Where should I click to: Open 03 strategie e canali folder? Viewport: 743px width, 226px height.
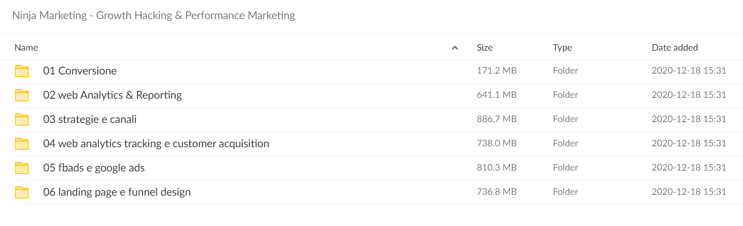click(90, 119)
